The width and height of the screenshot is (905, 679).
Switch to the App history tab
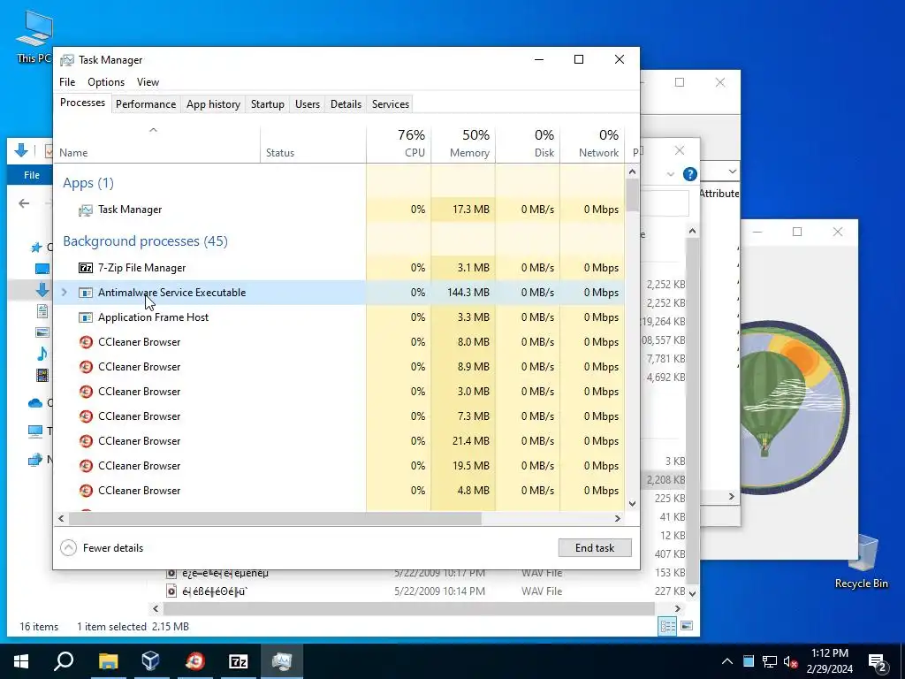213,104
